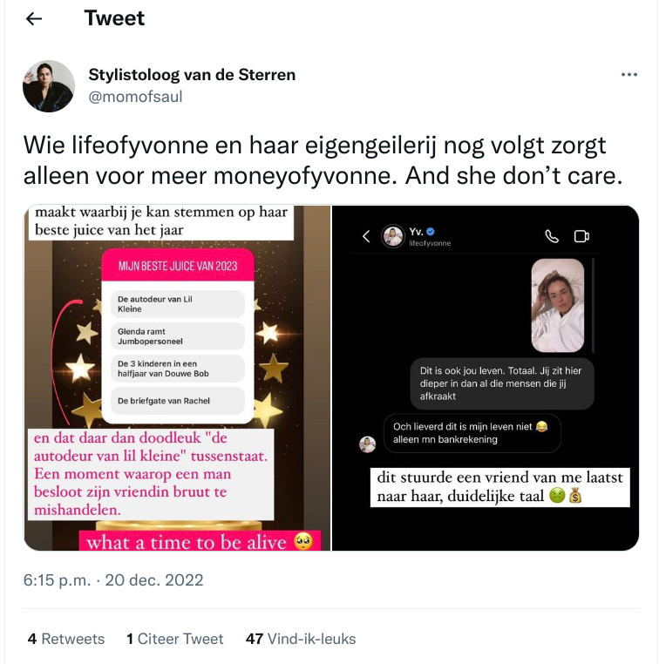Click the @momofsaul handle
659x664 pixels.
135,97
